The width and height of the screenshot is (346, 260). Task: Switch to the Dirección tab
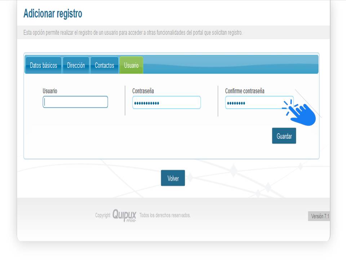(x=76, y=65)
